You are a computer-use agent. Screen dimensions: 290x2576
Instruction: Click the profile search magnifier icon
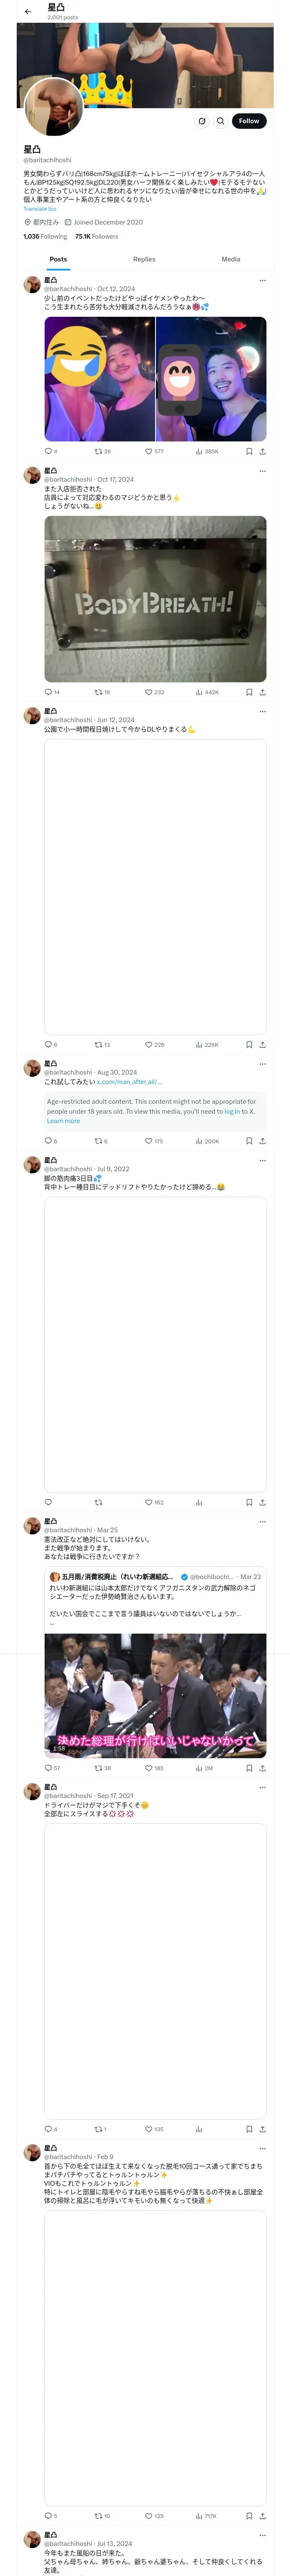click(x=220, y=121)
